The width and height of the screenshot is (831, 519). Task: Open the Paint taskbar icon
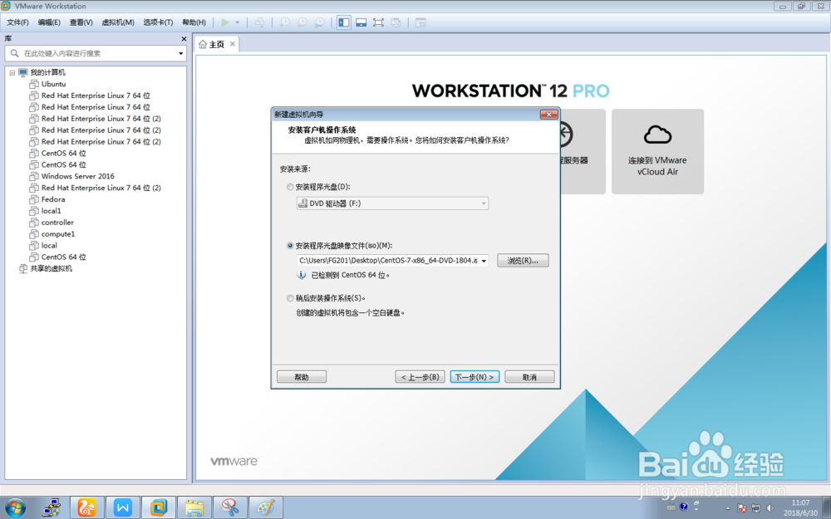[x=266, y=507]
